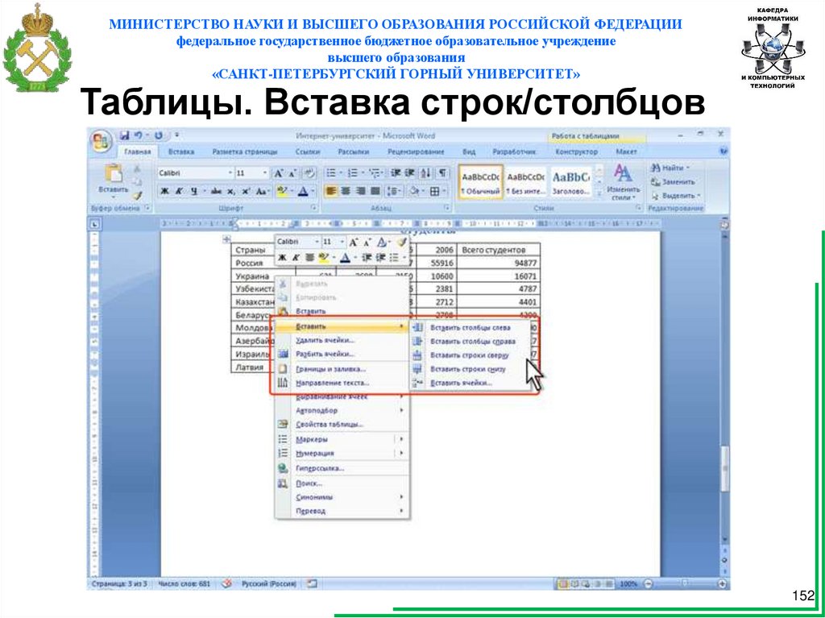This screenshot has height=618, width=825.
Task: Click Вставить строки сверху submenu item
Action: (471, 355)
